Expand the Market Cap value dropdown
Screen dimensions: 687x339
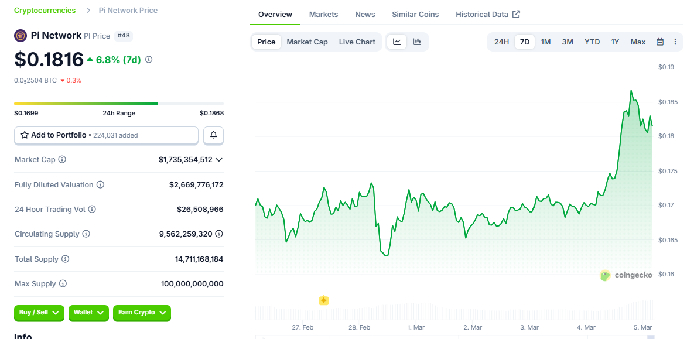coord(219,159)
